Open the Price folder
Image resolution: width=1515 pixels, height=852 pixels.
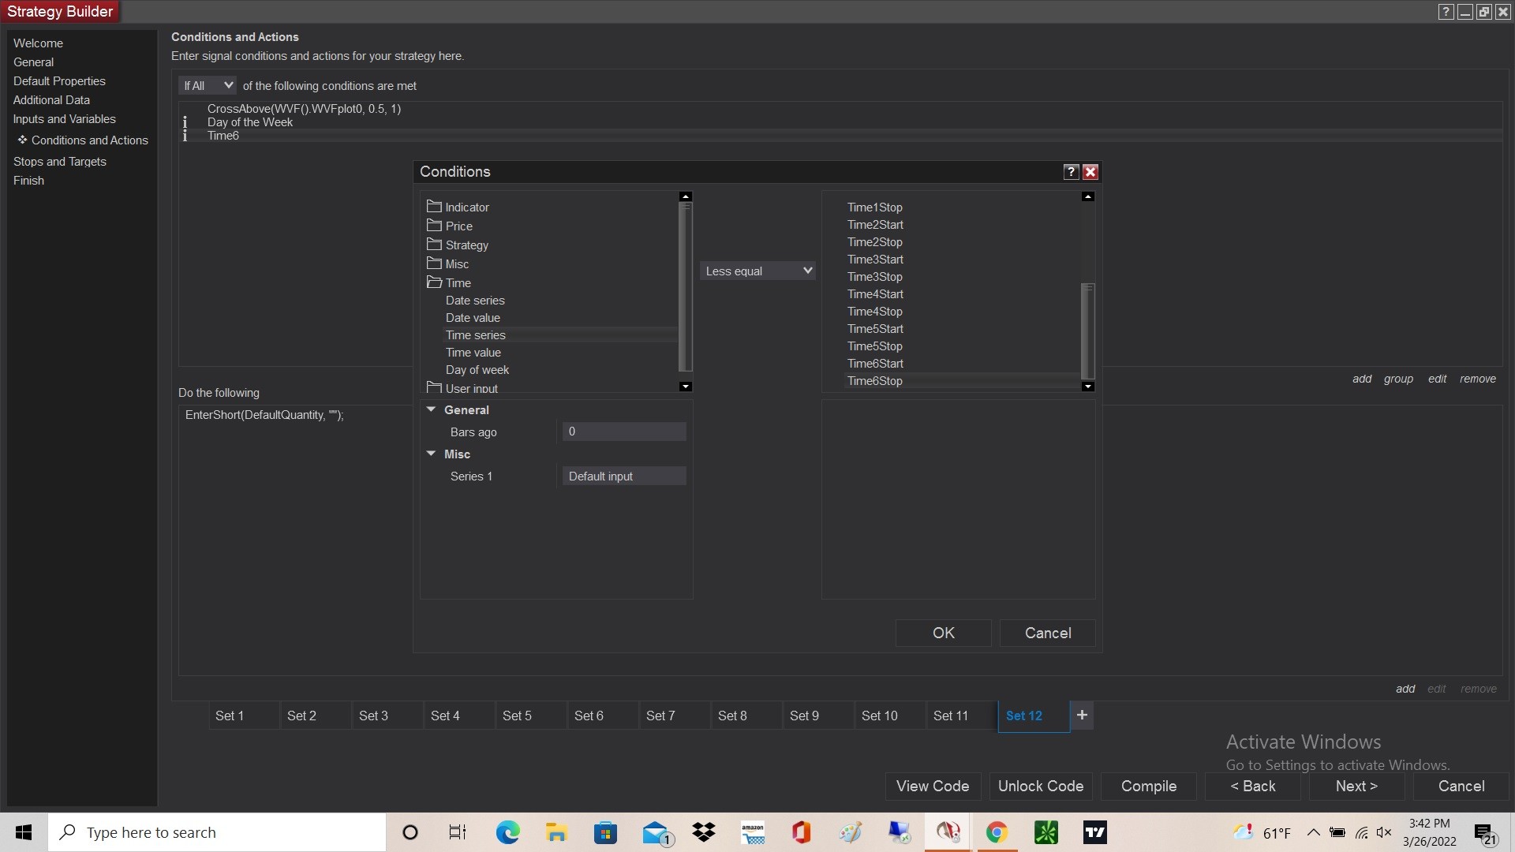[x=458, y=226]
